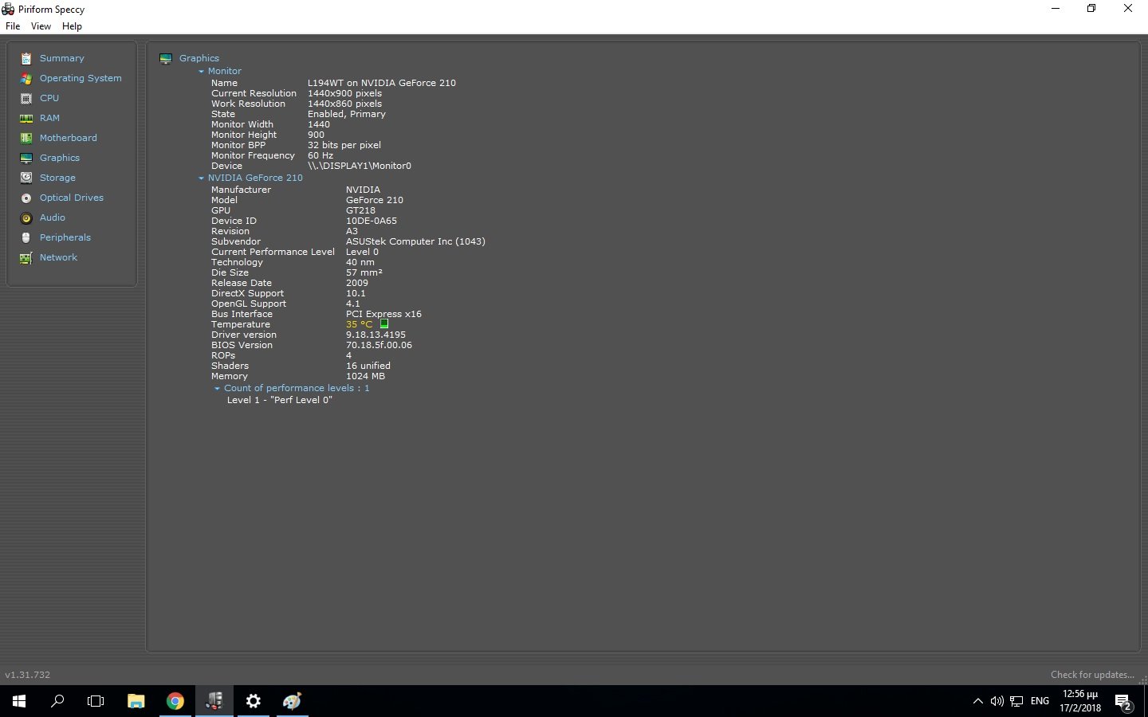Go to the Motherboard section label
Screen dimensions: 1148x717
(69, 138)
